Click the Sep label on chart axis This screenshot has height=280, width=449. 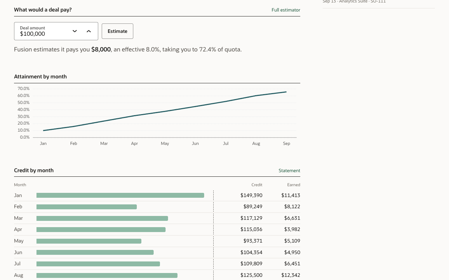pos(287,143)
